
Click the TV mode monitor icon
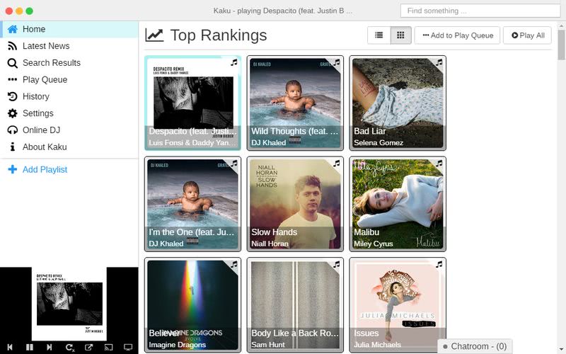click(128, 347)
